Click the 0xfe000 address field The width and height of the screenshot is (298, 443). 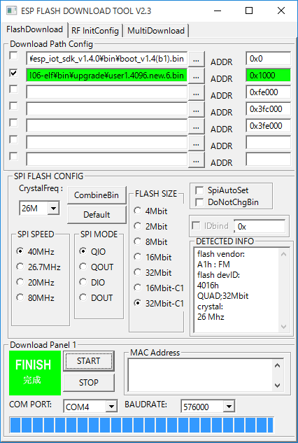tap(268, 92)
